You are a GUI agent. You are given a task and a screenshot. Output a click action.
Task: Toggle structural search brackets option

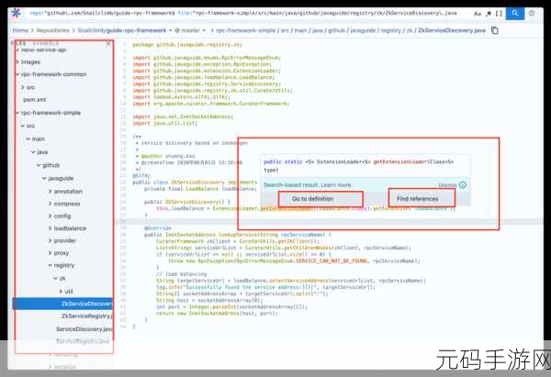[499, 14]
